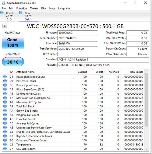Viewport: 152px width, 154px height.
Task: Click status icon for Minimum P/E Cycles
Action: click(5, 93)
